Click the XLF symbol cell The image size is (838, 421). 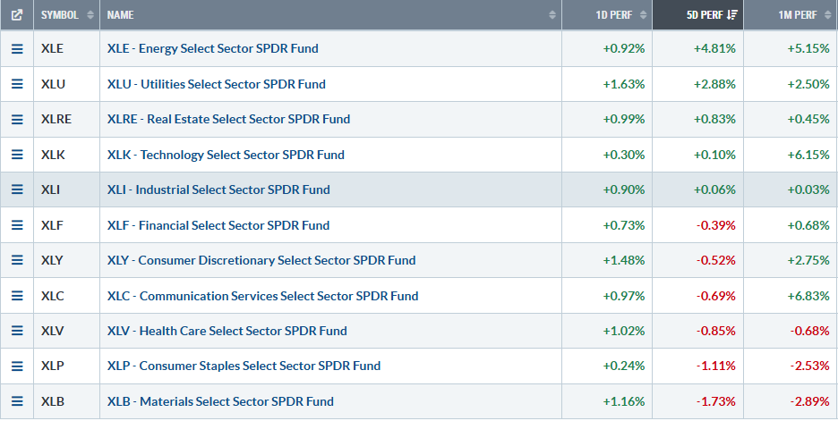pos(53,225)
